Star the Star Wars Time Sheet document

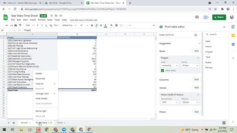(51, 16)
